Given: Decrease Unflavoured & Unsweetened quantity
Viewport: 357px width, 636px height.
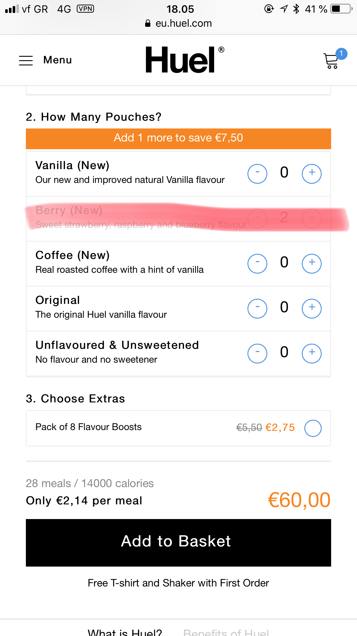Looking at the screenshot, I should pos(258,353).
